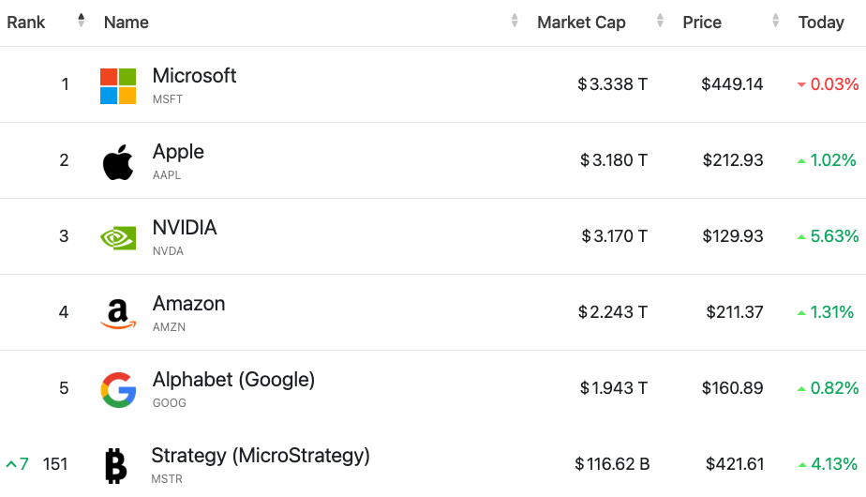Click the Market Cap column header
866x497 pixels.
[581, 23]
